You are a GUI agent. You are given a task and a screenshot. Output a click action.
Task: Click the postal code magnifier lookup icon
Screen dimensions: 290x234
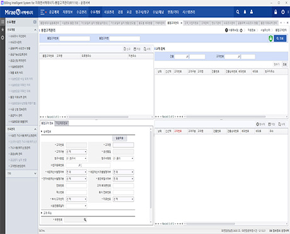[x=85, y=219]
